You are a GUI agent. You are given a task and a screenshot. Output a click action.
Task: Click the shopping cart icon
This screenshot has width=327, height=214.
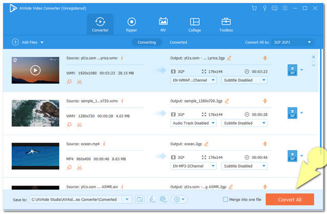254,8
